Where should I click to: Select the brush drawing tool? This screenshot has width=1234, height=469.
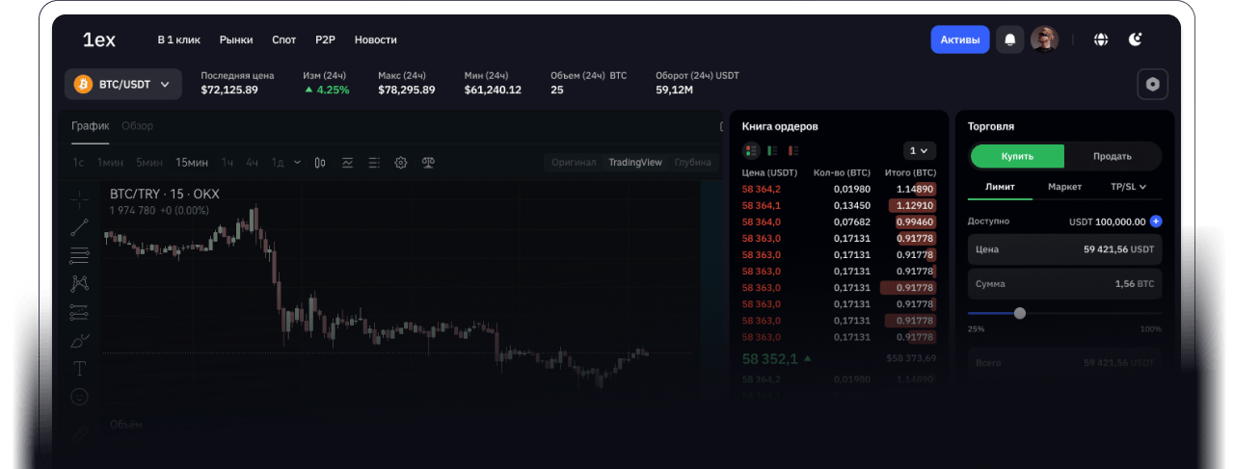[79, 340]
